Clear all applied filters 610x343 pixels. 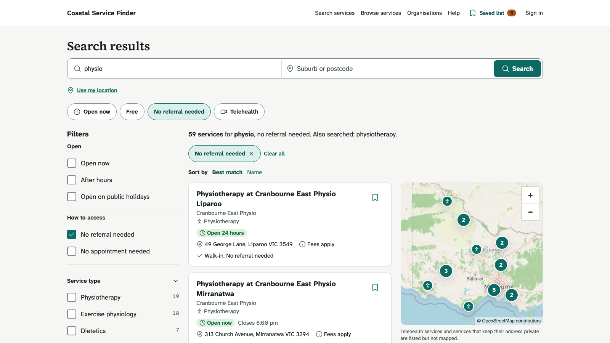click(x=274, y=154)
